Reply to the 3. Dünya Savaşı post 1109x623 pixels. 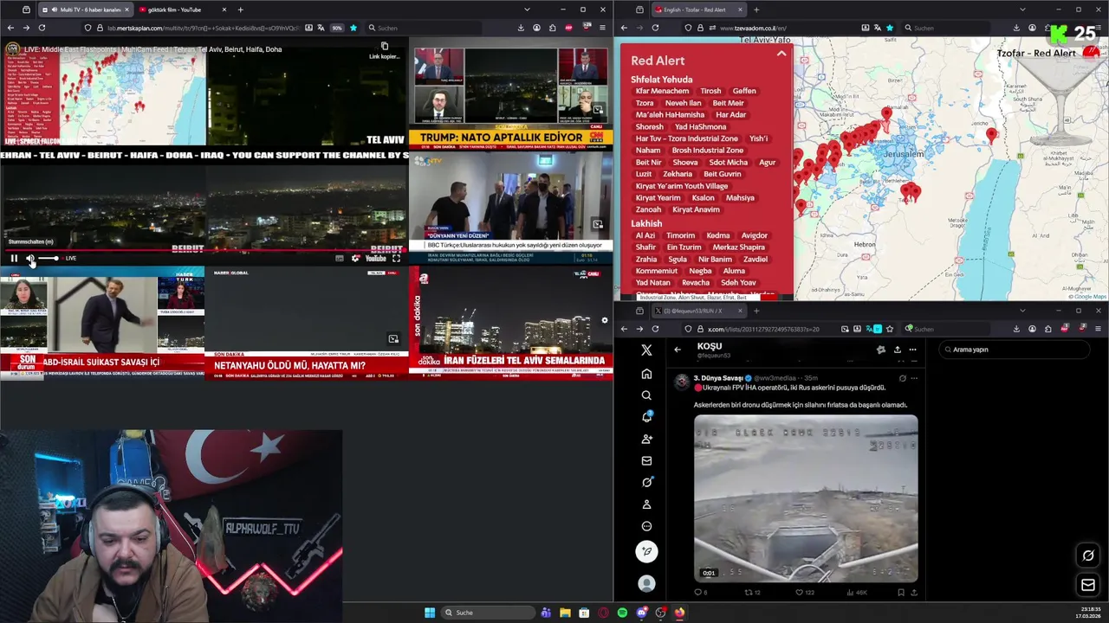pos(698,593)
